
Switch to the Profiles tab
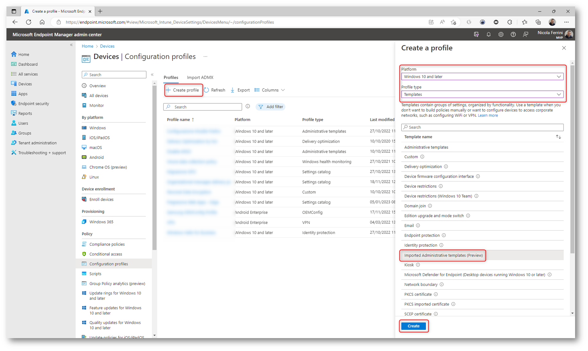pyautogui.click(x=171, y=77)
